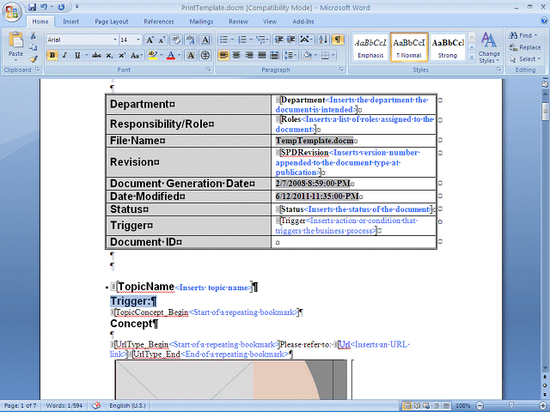Click Replace in the Editing group

(525, 47)
